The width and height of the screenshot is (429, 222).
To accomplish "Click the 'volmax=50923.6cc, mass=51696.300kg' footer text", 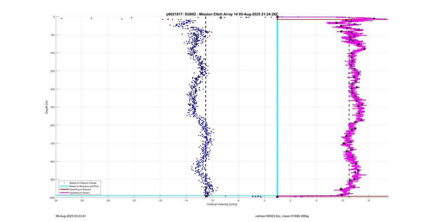I will [x=282, y=216].
